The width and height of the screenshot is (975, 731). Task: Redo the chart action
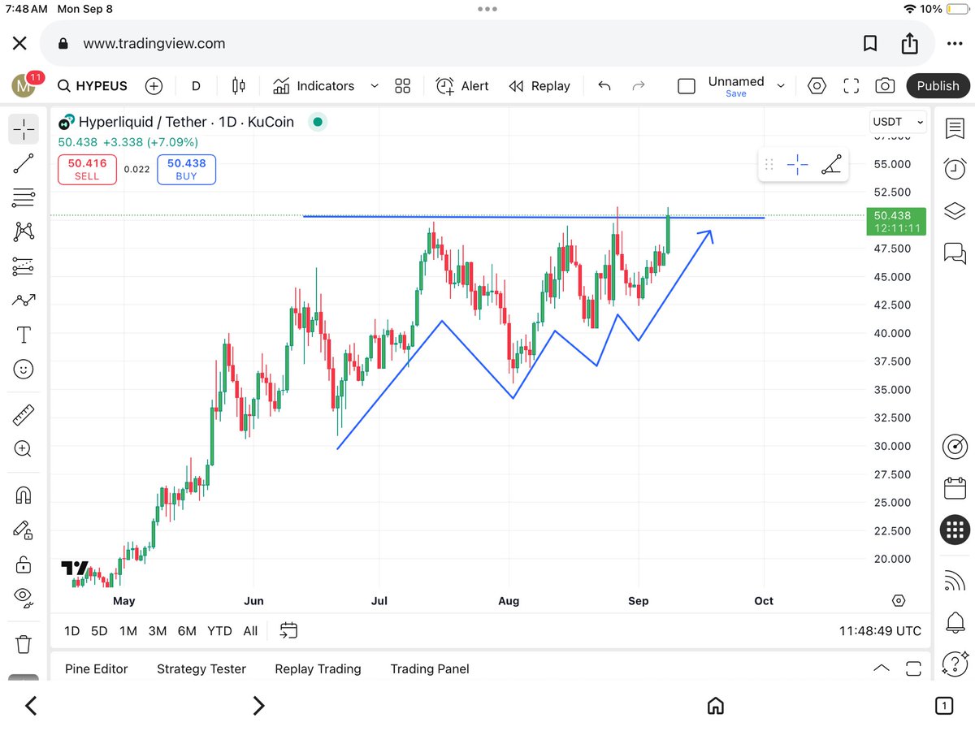click(639, 86)
